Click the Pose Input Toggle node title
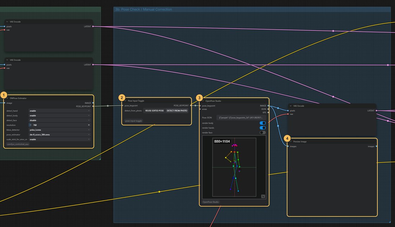 [x=136, y=101]
